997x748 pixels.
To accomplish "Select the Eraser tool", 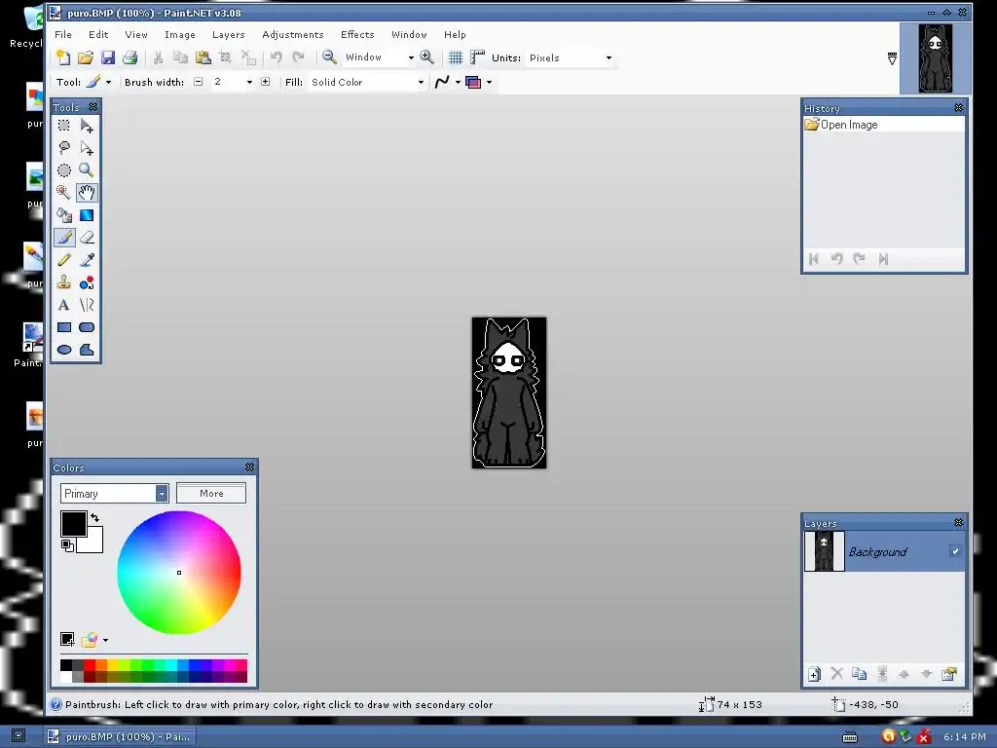I will click(87, 238).
